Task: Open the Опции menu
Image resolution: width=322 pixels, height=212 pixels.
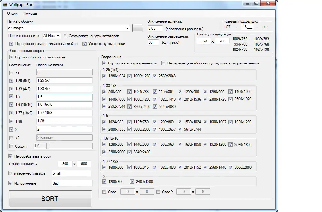Action: click(12, 13)
